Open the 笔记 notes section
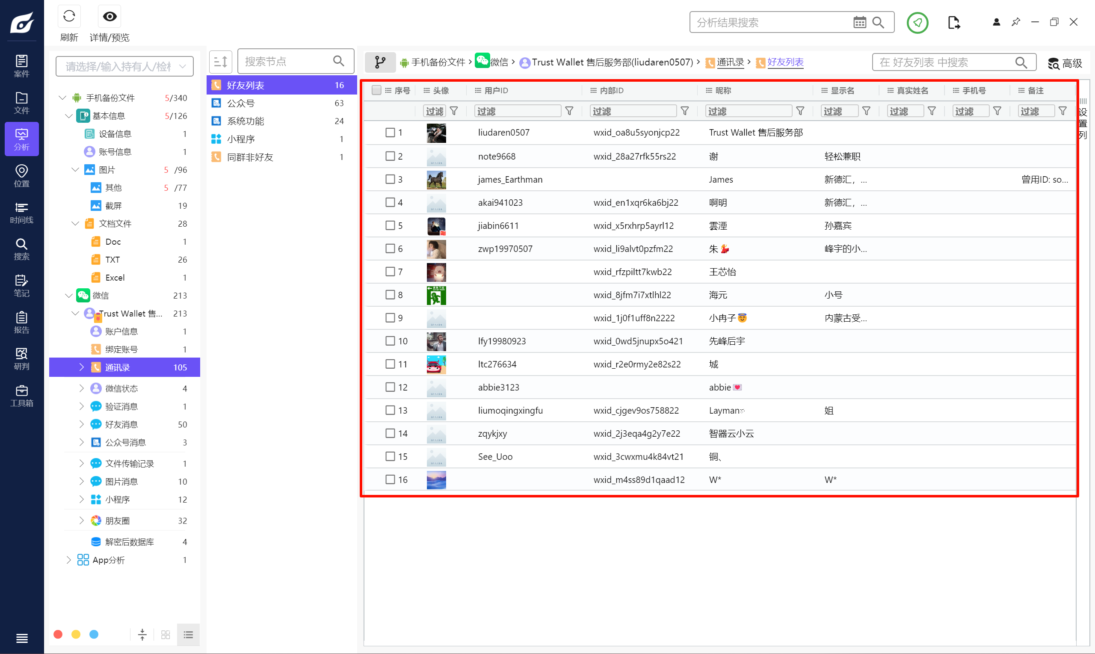Viewport: 1095px width, 654px height. pos(21,286)
